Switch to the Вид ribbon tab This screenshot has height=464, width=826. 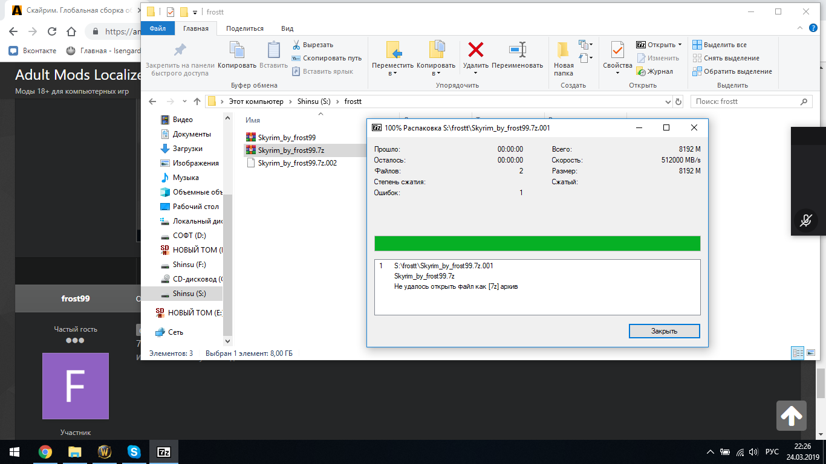tap(287, 28)
